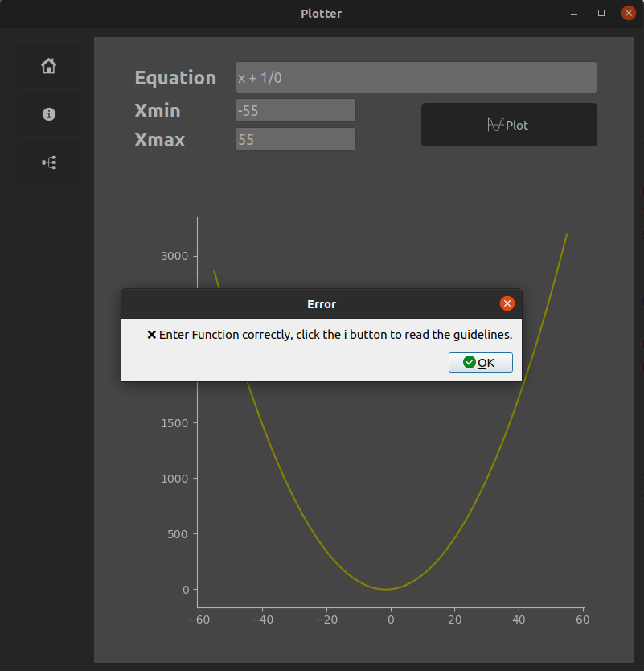Viewport: 644px width, 671px height.
Task: Click the Error dialog title bar
Action: point(321,304)
